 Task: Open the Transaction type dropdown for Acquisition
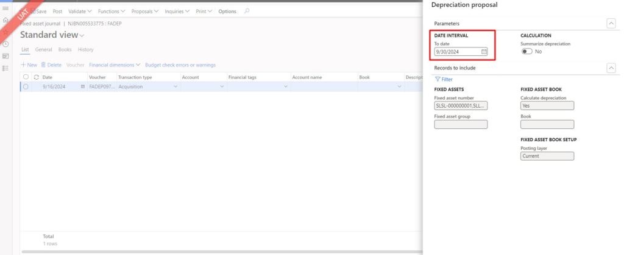coord(176,87)
